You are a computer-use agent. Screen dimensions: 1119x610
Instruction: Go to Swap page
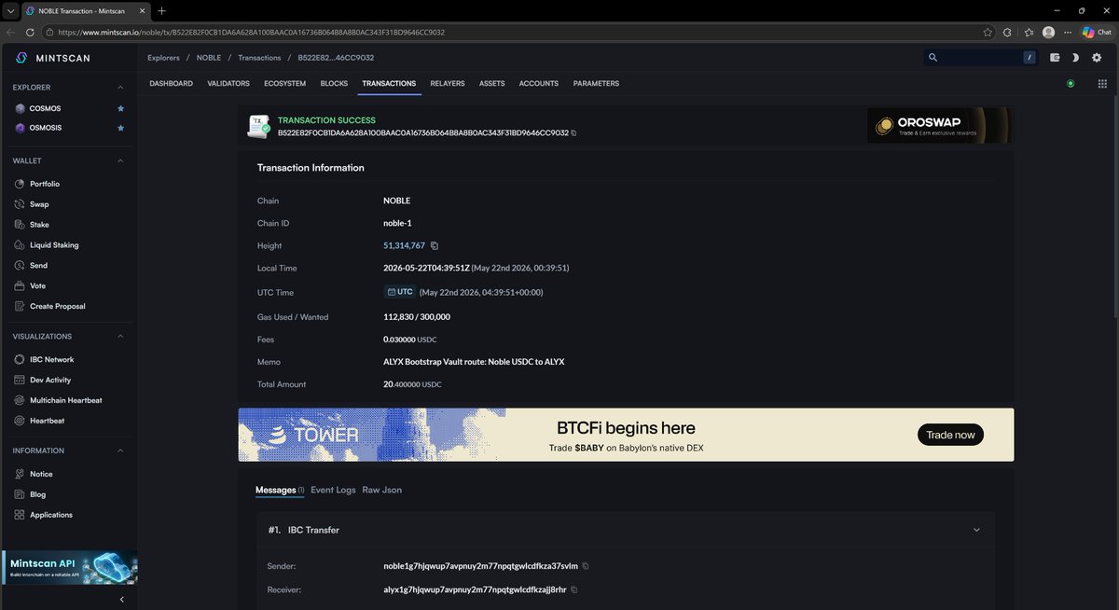(38, 204)
